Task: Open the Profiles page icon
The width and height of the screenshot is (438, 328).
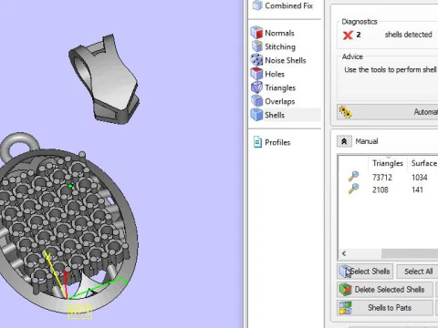Action: 257,142
